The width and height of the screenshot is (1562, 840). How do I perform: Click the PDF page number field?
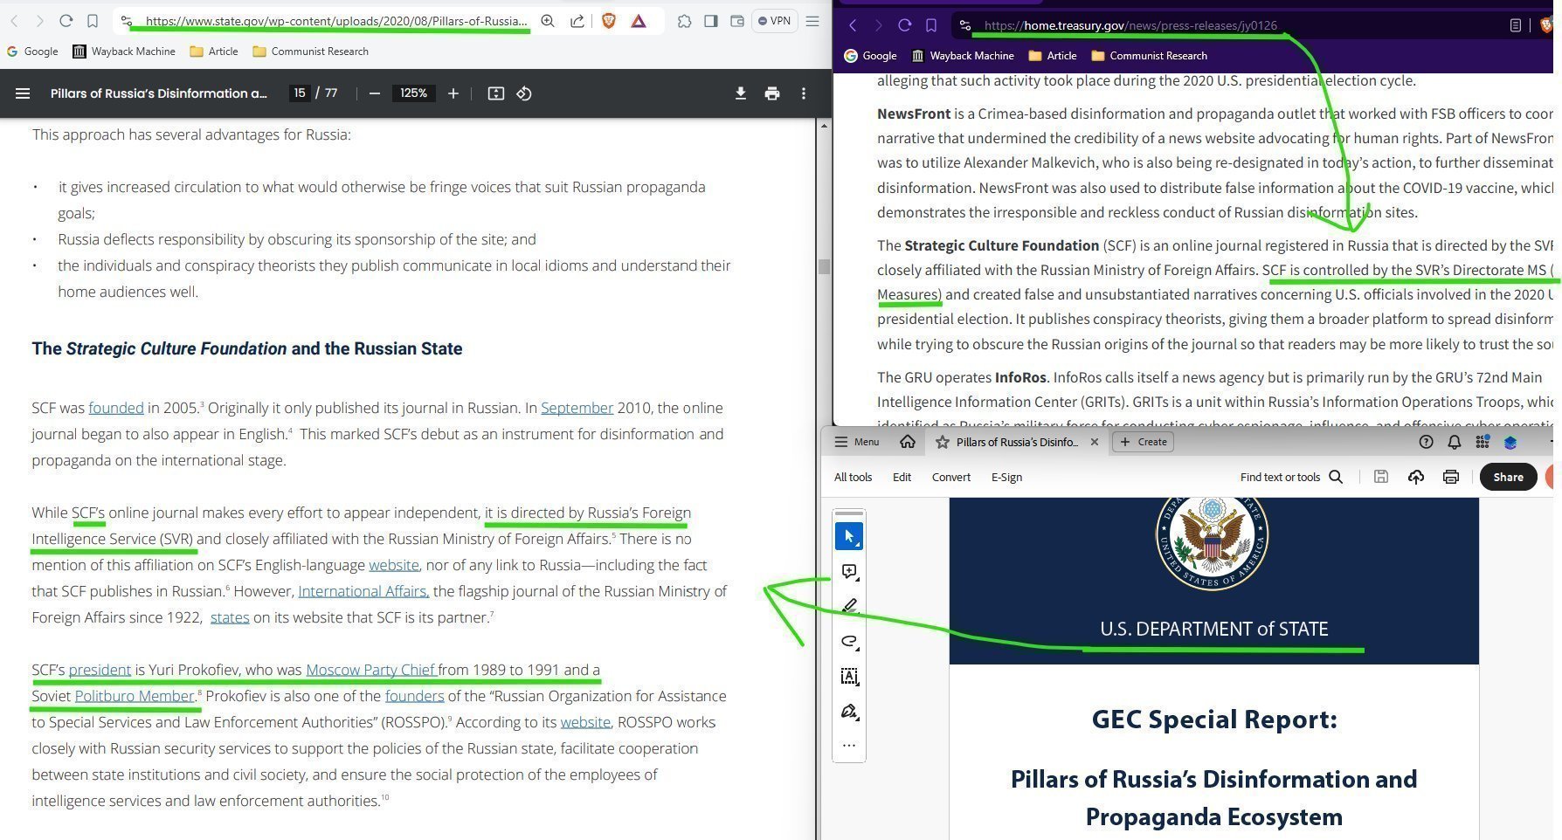[x=300, y=93]
